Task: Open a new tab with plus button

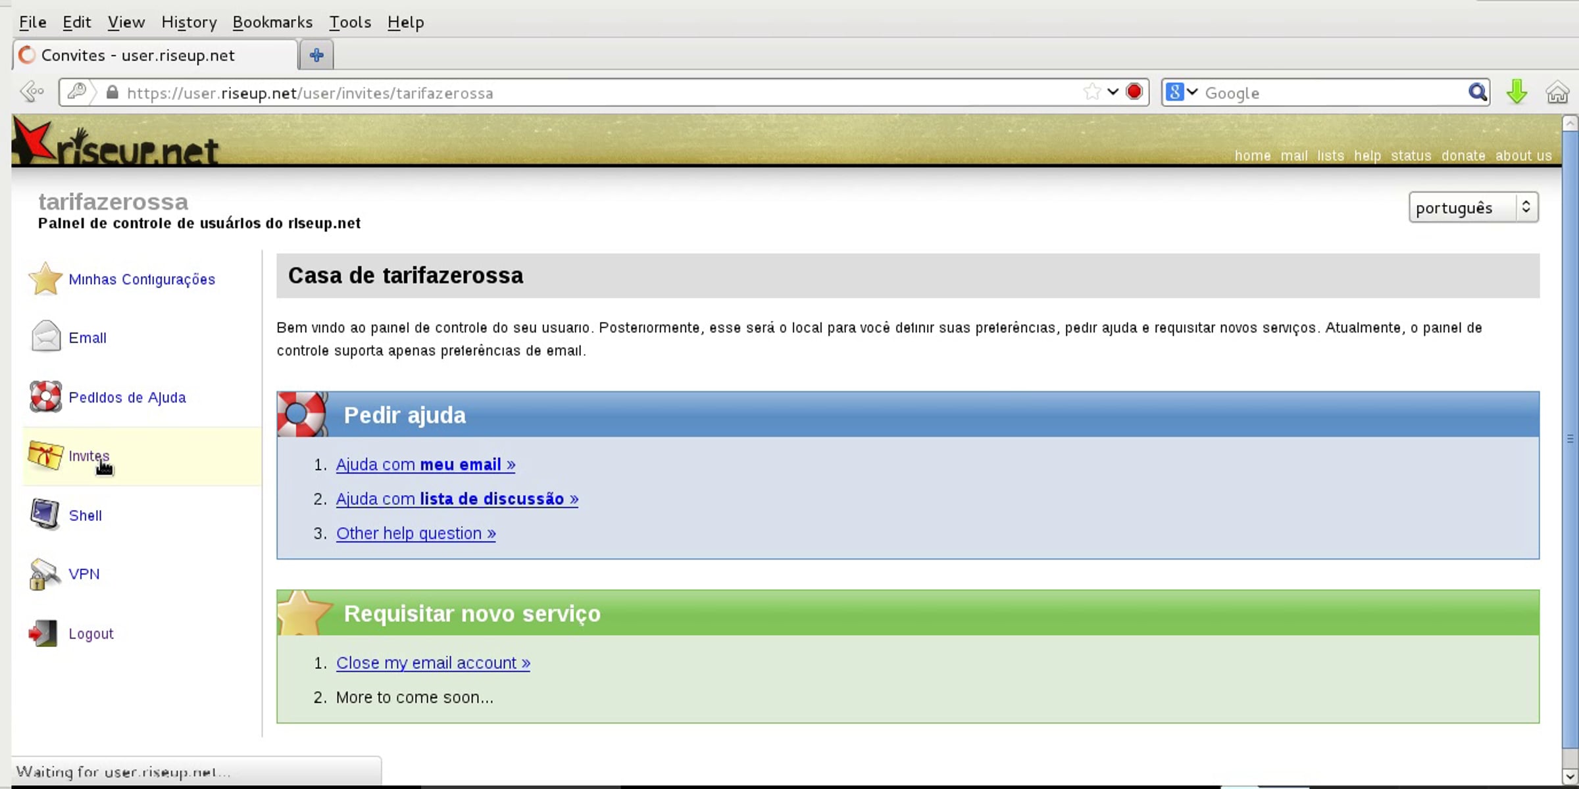Action: tap(316, 55)
